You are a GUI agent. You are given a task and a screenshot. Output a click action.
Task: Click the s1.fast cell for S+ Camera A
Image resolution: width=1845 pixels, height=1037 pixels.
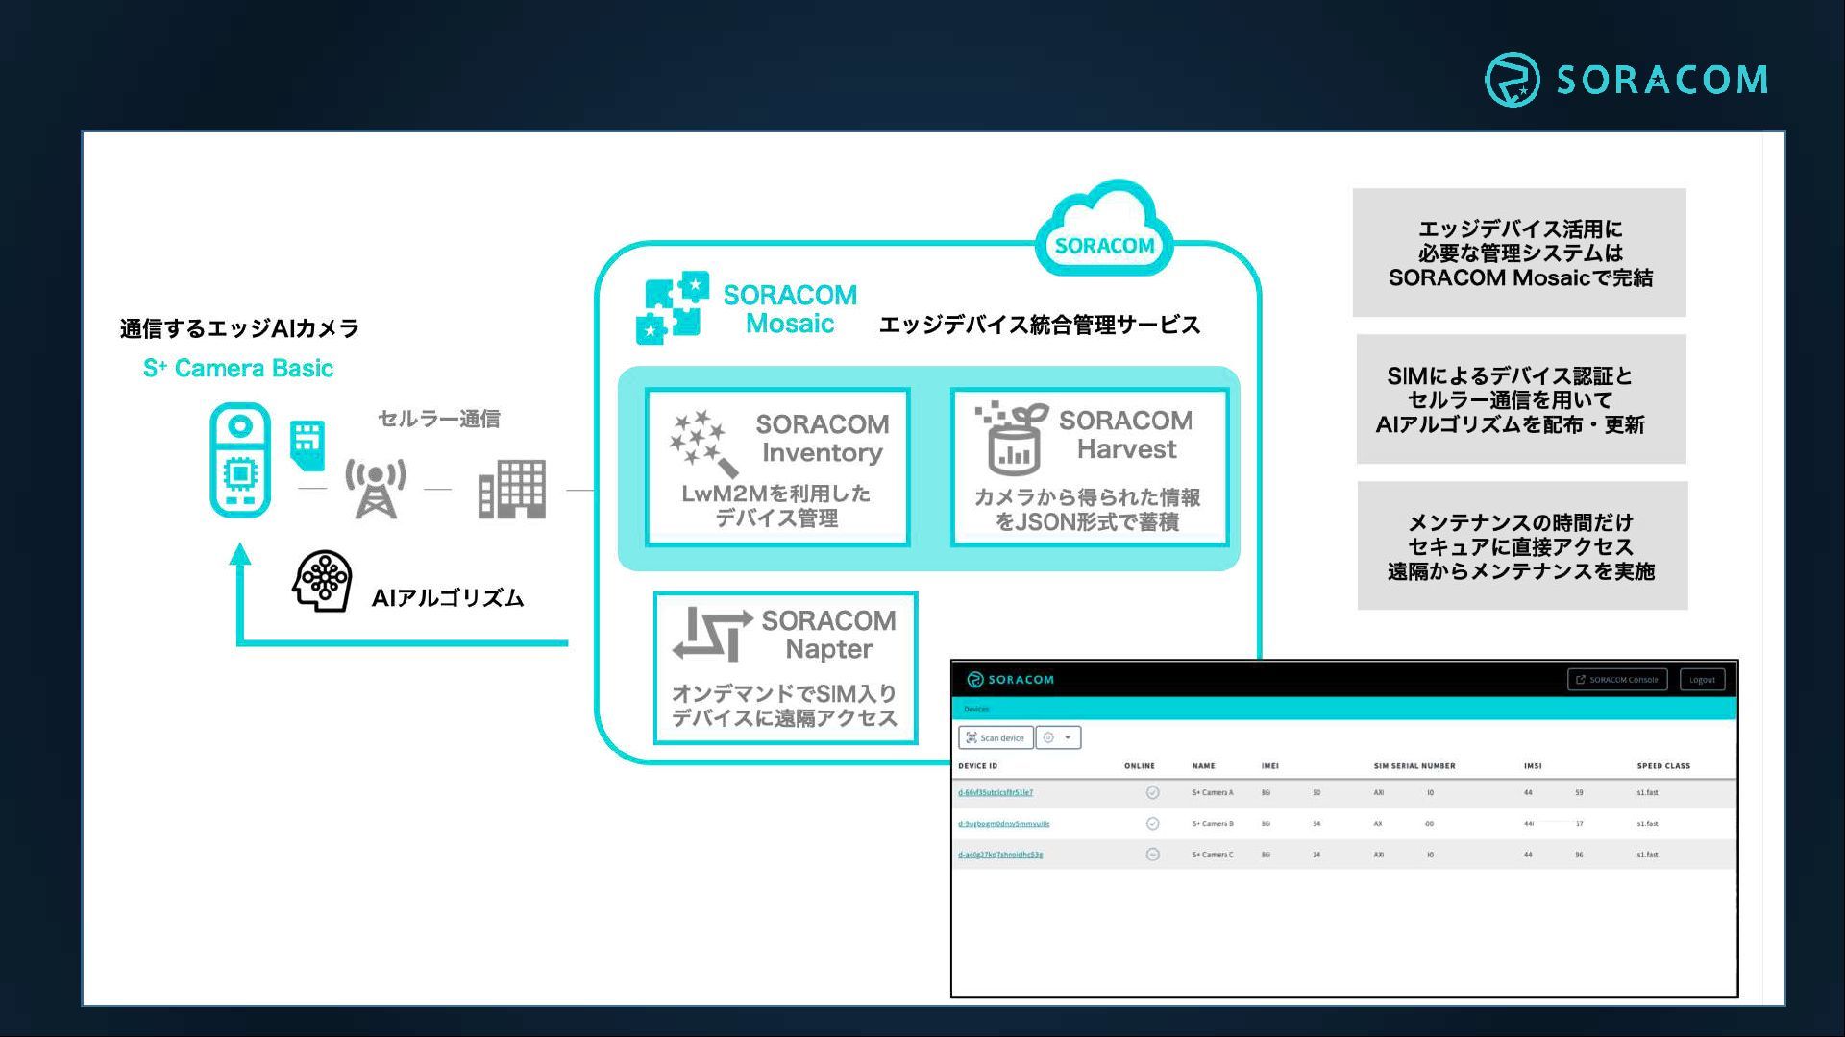[1648, 793]
